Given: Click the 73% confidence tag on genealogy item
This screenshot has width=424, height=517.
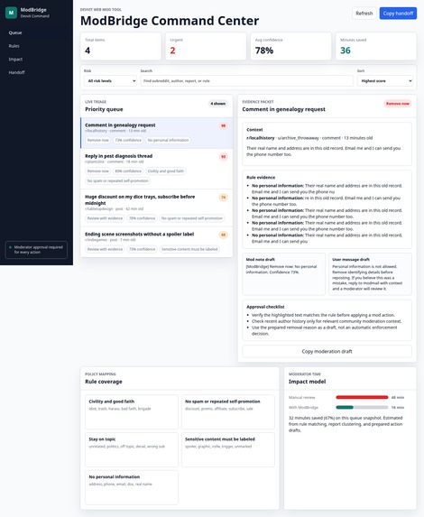Looking at the screenshot, I should (128, 140).
